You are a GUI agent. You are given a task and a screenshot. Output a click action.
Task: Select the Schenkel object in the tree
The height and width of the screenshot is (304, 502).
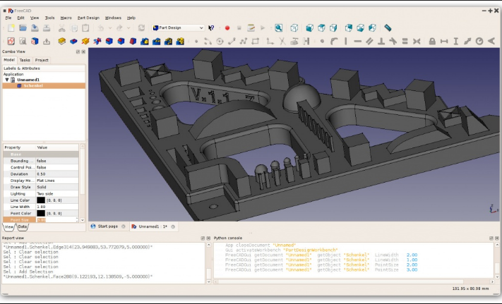(x=33, y=85)
